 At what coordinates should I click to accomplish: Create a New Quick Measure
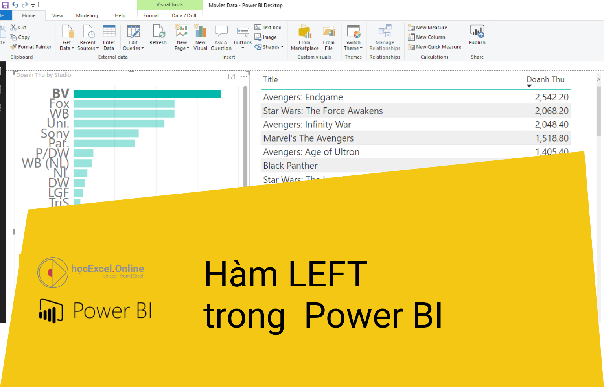coord(435,47)
